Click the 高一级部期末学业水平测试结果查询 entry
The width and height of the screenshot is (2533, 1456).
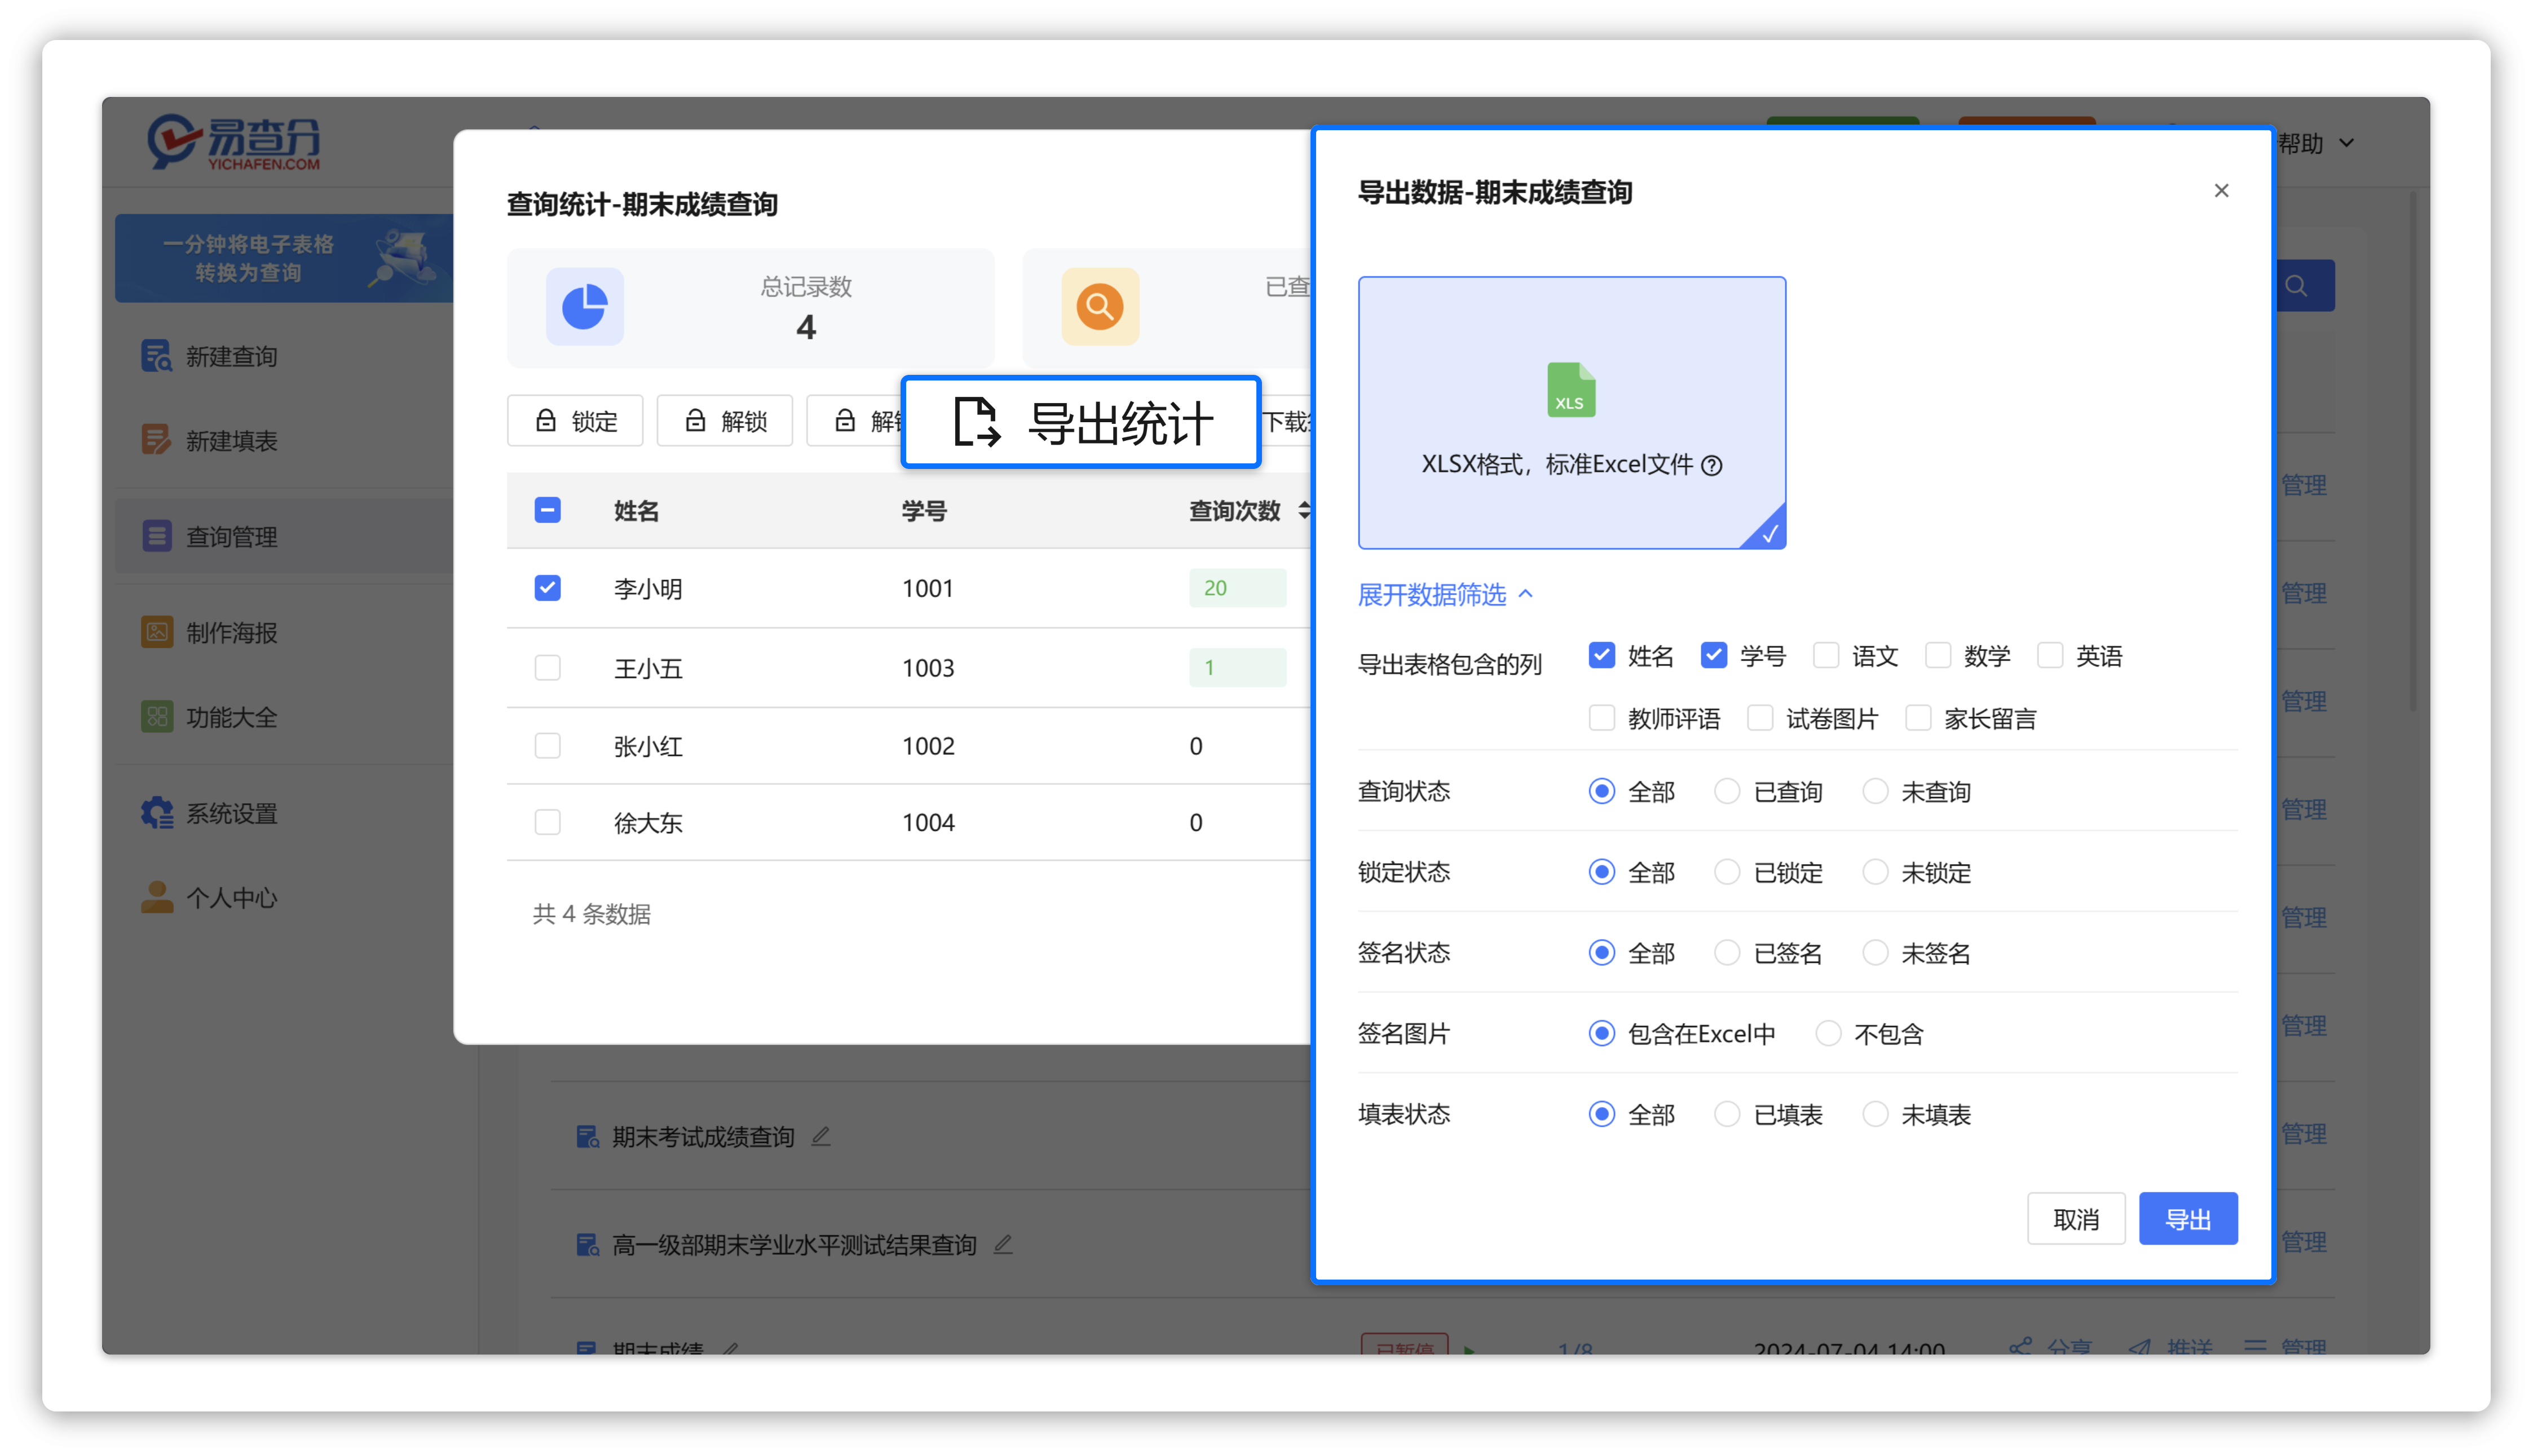(x=795, y=1245)
